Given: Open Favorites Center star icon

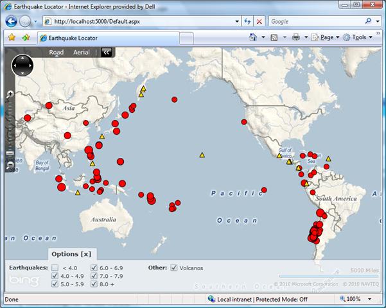Looking at the screenshot, I should pyautogui.click(x=12, y=37).
